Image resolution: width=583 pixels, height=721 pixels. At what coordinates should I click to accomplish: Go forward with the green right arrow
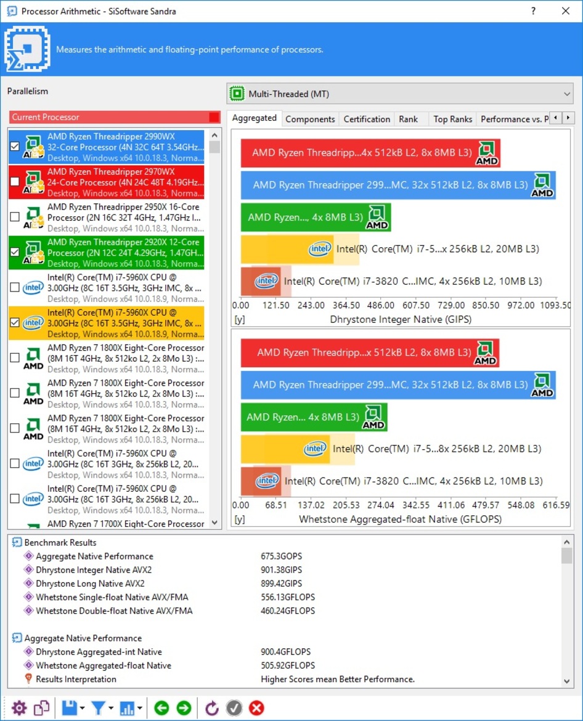(x=184, y=707)
